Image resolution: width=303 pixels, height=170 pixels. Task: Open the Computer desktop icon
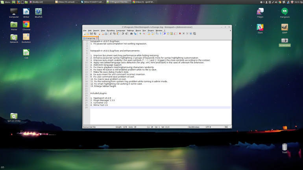[14, 13]
